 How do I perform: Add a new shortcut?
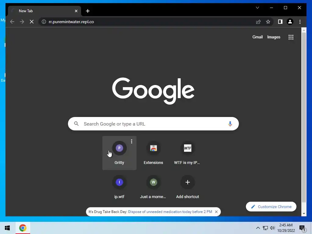[187, 187]
